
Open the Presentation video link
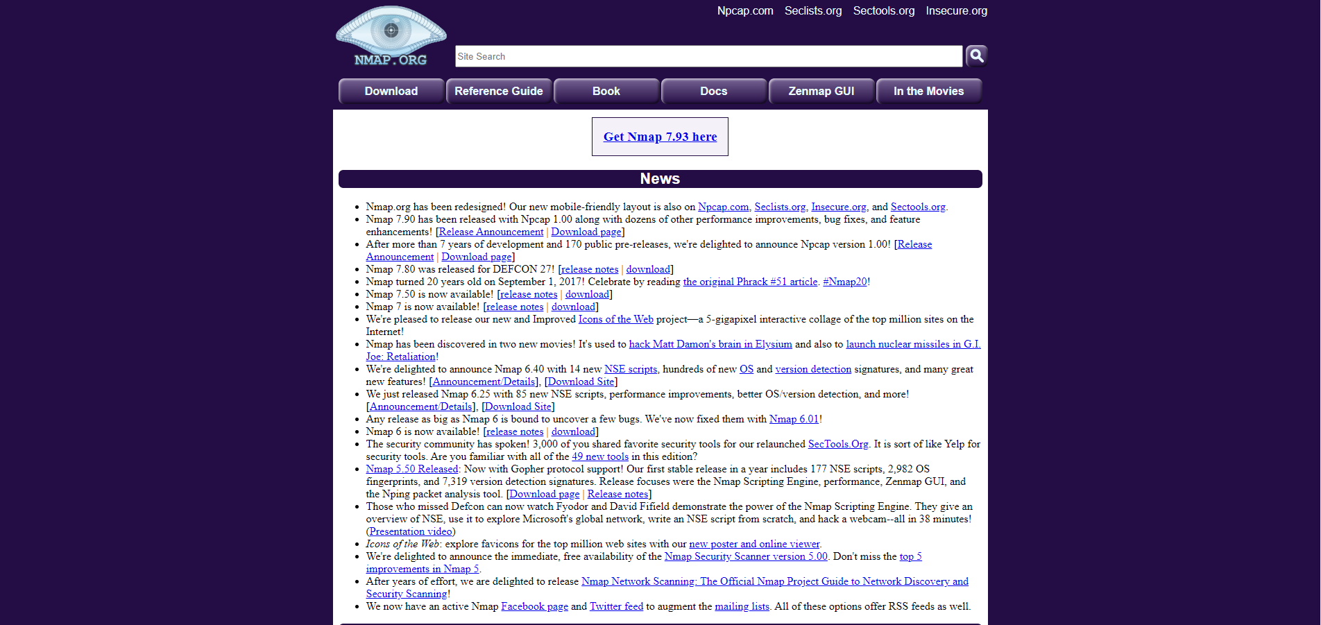(410, 531)
